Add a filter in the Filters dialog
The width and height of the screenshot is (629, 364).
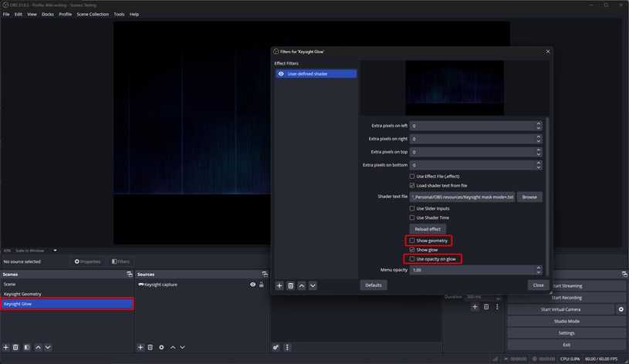pyautogui.click(x=279, y=285)
